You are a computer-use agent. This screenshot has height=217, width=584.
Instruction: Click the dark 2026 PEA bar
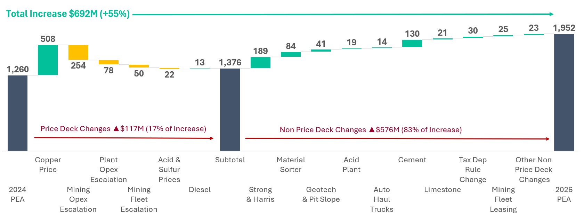coord(564,92)
